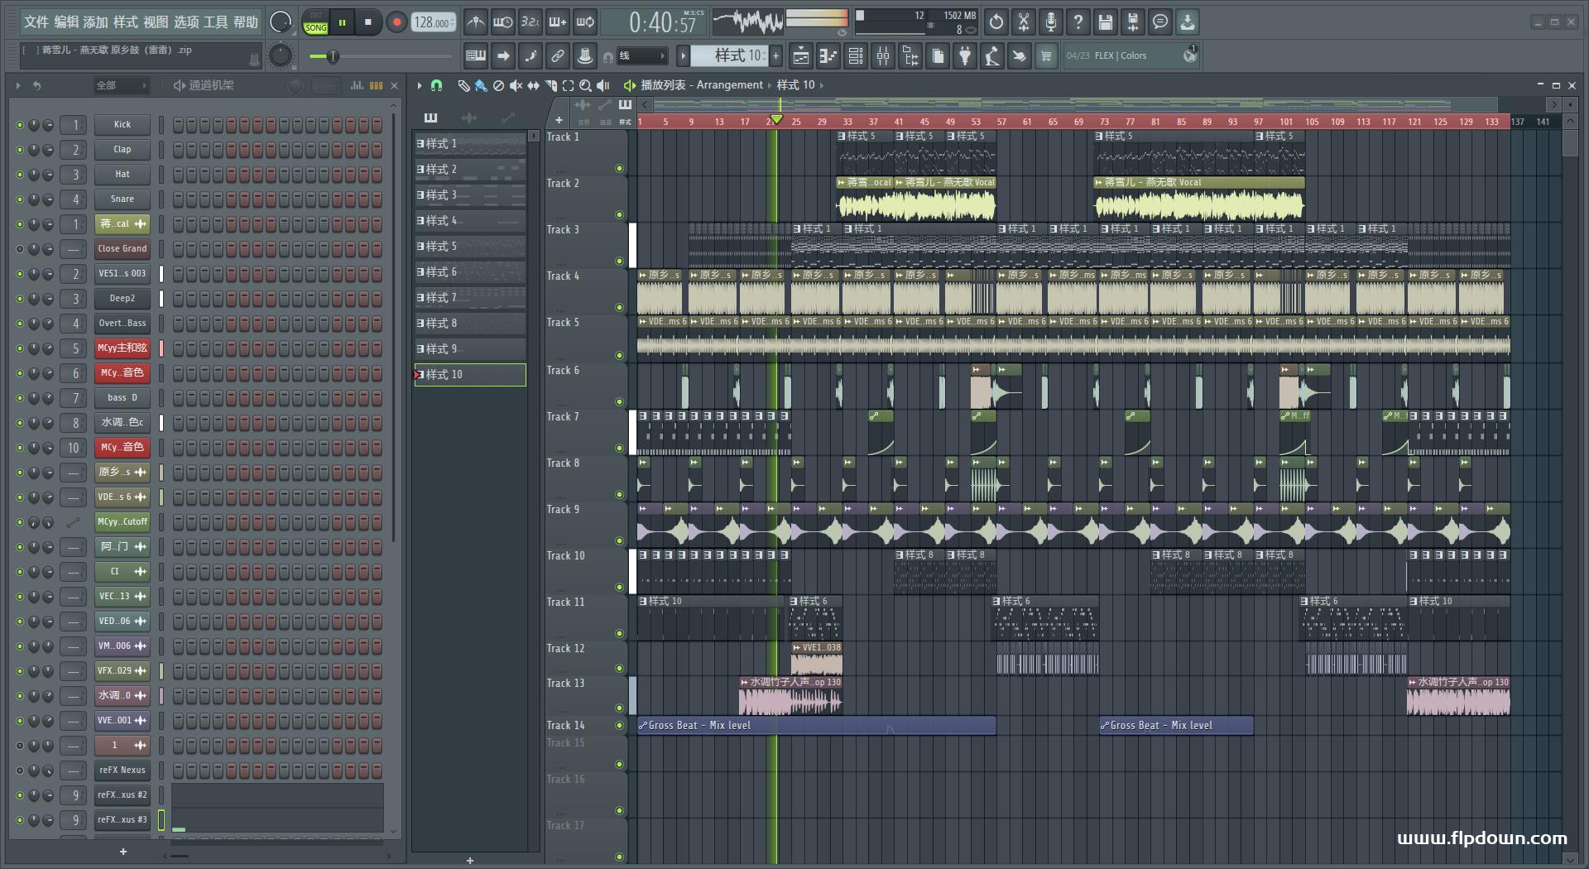
Task: Select the zoom magnifier tool
Action: point(585,85)
